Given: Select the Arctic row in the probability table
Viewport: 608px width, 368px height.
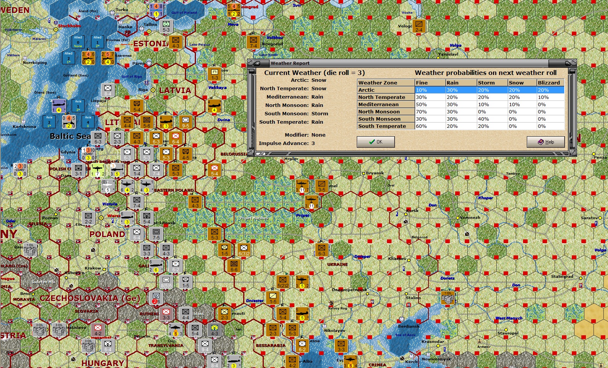Looking at the screenshot, I should click(x=460, y=90).
